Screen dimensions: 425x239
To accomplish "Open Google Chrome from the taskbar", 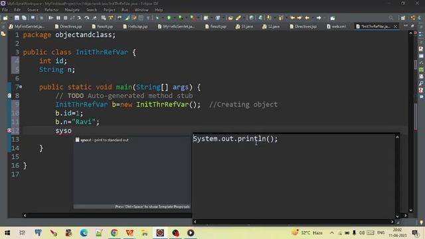I will tap(114, 233).
